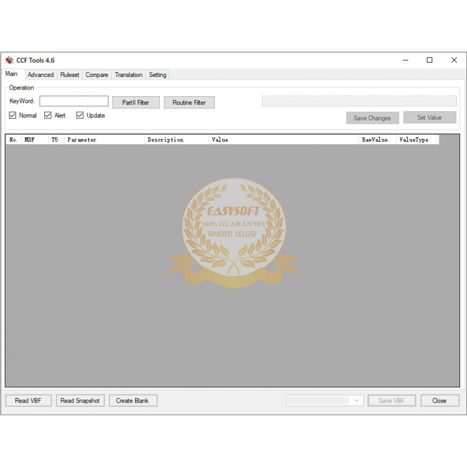
Task: Open the Advanced tab
Action: click(x=41, y=75)
